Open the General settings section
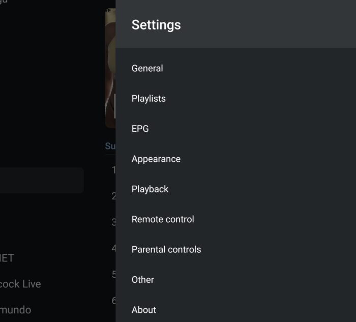 pyautogui.click(x=147, y=68)
